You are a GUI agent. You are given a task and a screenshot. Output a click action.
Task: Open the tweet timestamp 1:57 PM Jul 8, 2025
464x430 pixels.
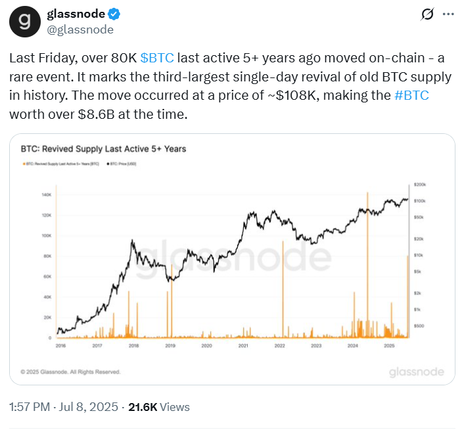tap(64, 407)
